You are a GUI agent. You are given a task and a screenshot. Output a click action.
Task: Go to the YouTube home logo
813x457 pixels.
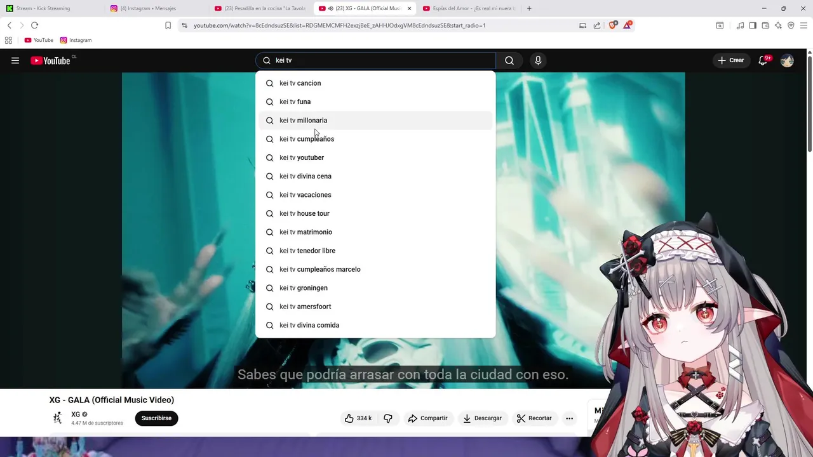click(50, 60)
